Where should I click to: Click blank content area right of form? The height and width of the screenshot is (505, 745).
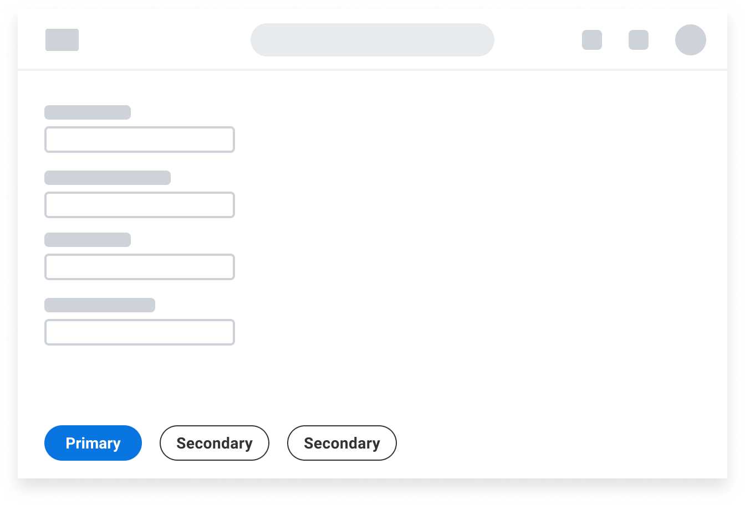pyautogui.click(x=471, y=233)
